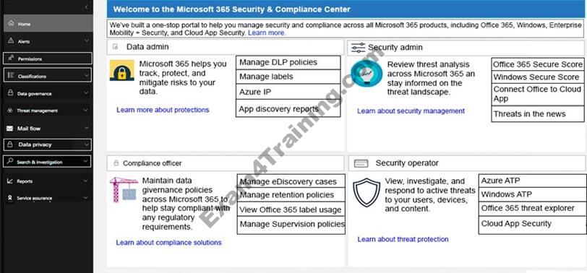Open Data governance in the sidebar

[x=48, y=93]
